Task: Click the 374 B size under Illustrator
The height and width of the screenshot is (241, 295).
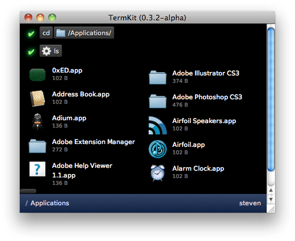Action: [x=180, y=81]
